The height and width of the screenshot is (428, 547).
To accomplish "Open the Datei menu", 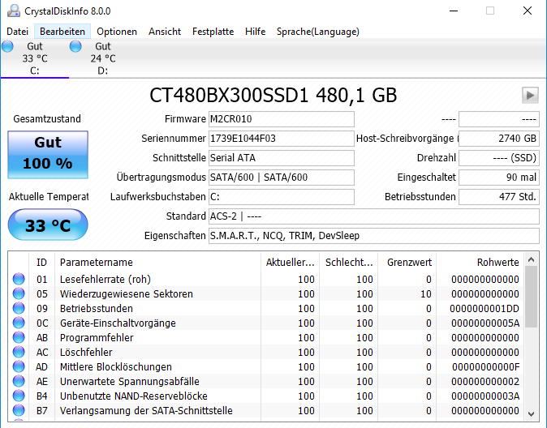I will pyautogui.click(x=17, y=32).
